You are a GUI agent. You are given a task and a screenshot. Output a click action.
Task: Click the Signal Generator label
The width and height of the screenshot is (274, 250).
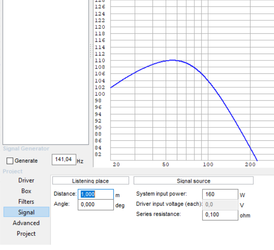26,149
